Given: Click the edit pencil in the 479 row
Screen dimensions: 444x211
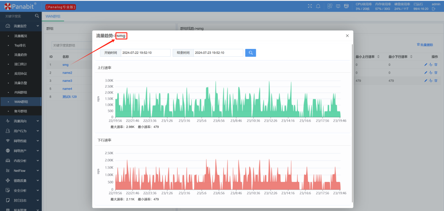Looking at the screenshot, I should click(x=425, y=81).
